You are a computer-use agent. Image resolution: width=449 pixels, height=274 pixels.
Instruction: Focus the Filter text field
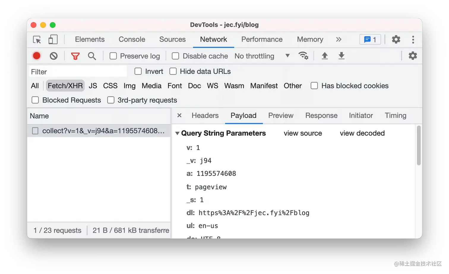coord(78,72)
